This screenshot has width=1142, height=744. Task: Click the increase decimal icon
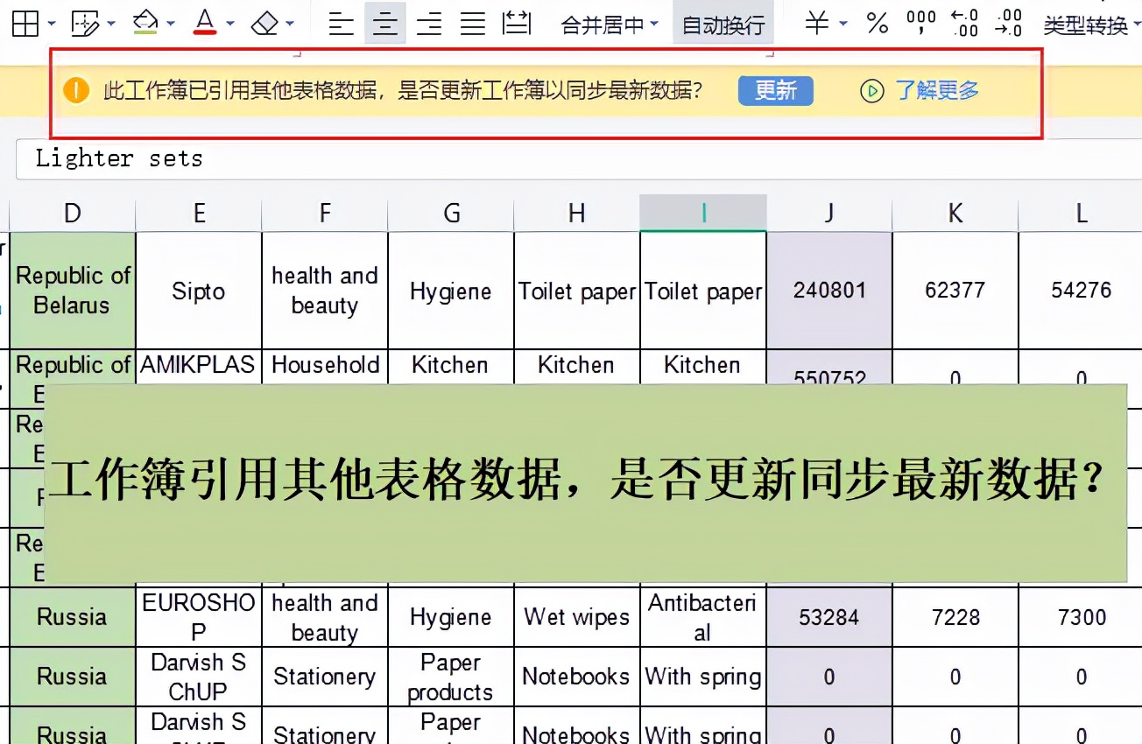click(963, 24)
